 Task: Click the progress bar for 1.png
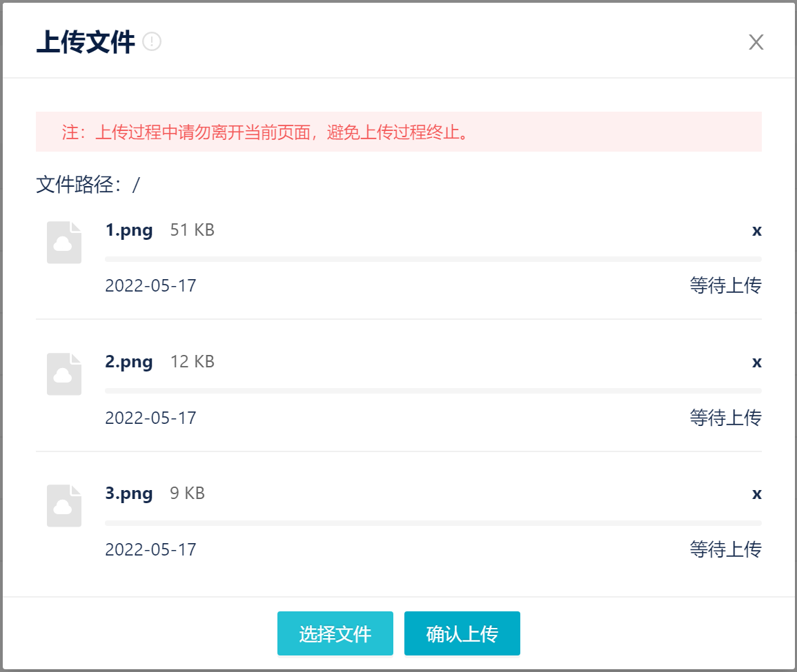[433, 259]
